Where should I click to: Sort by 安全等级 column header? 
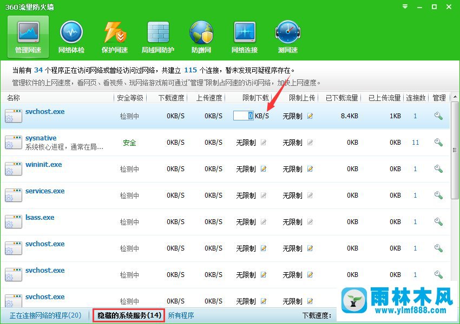point(130,98)
